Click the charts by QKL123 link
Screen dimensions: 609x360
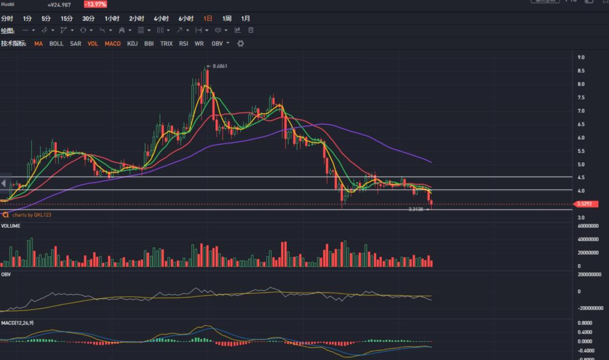31,215
